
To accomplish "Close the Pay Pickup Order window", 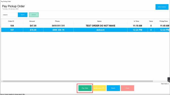I will tap(127, 88).
